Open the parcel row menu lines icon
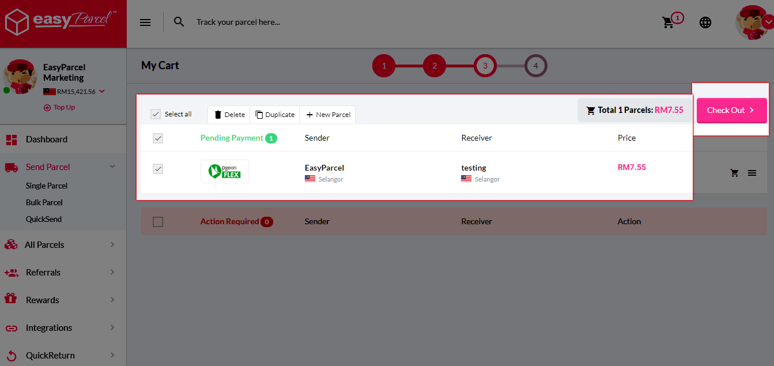Viewport: 774px width, 366px height. 752,172
